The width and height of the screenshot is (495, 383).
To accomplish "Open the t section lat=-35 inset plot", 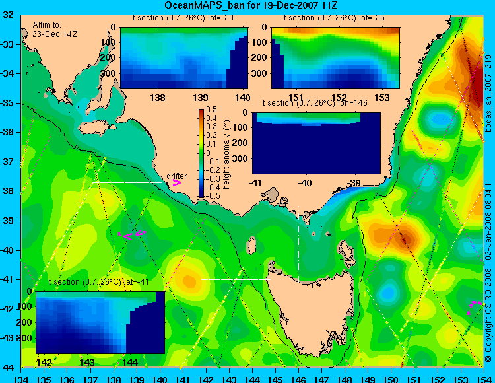I will [x=335, y=58].
